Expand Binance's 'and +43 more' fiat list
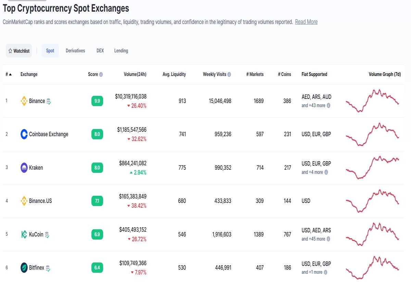Screen dimensions: 411x282 (316, 105)
